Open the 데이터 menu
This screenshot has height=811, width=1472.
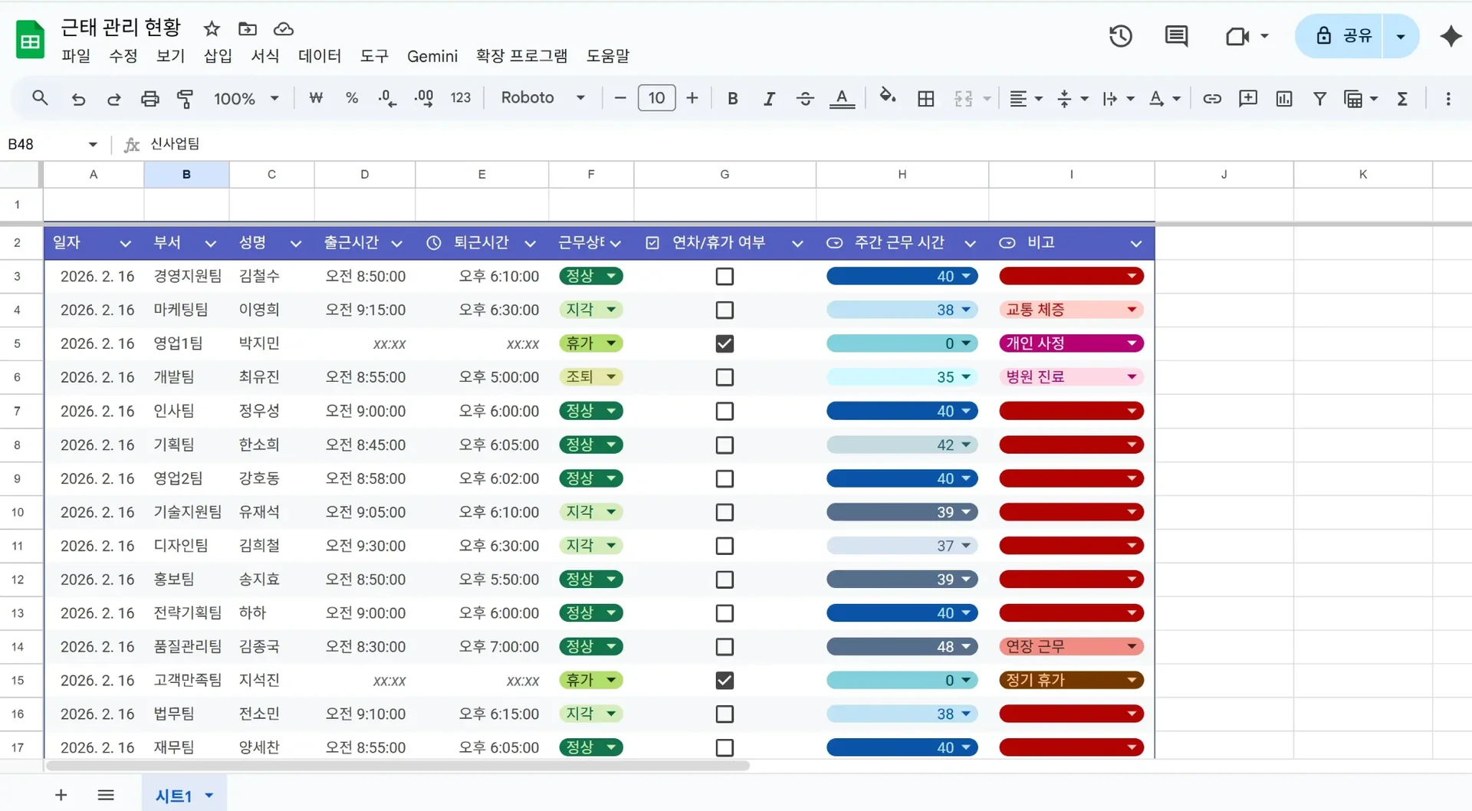[x=319, y=56]
